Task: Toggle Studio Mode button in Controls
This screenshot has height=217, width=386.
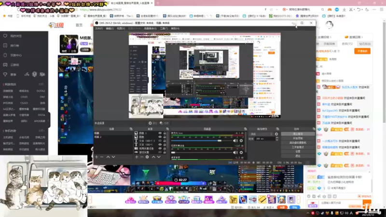Action: pyautogui.click(x=298, y=147)
